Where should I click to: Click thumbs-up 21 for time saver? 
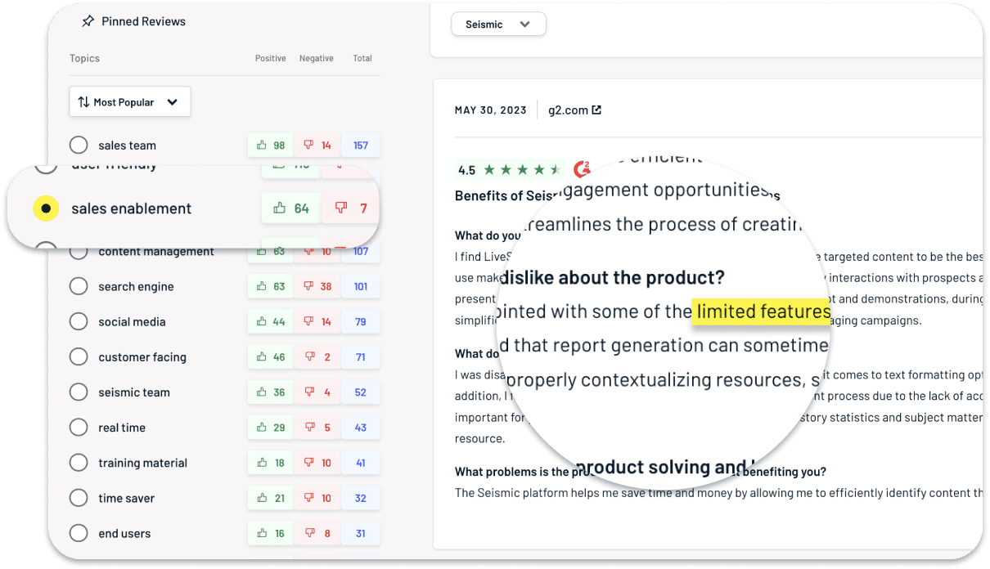click(x=271, y=498)
